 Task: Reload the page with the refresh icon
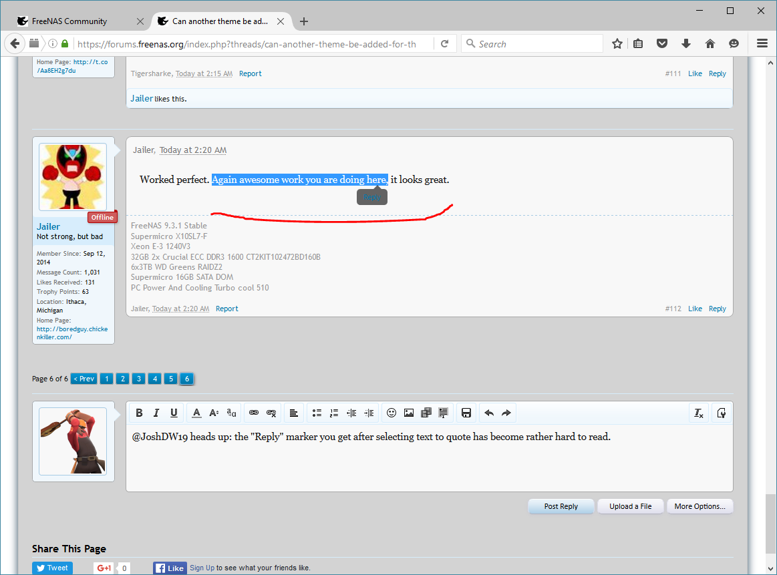[445, 43]
